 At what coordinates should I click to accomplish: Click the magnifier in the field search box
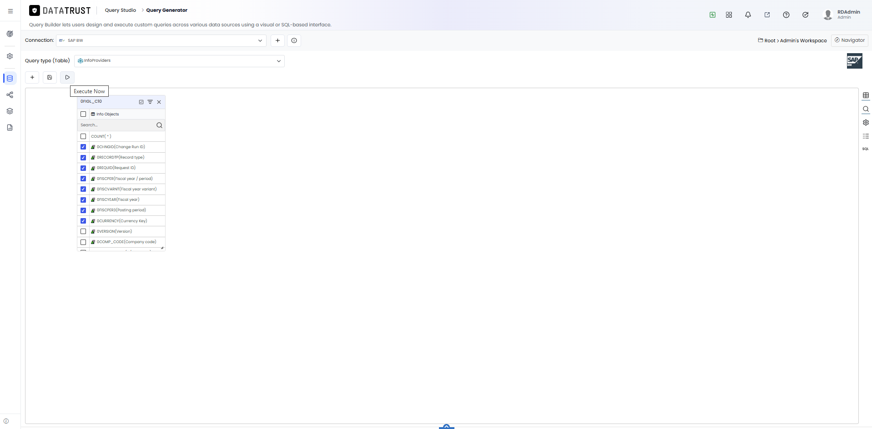click(x=159, y=125)
